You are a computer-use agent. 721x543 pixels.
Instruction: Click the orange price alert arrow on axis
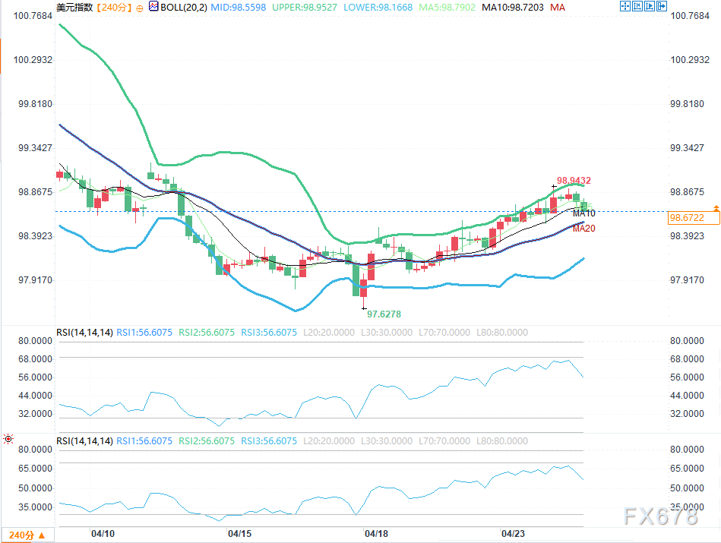(716, 207)
